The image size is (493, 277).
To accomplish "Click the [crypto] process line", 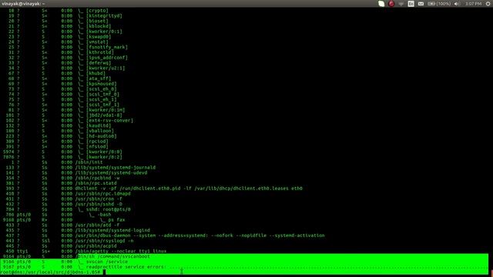I will pos(59,11).
